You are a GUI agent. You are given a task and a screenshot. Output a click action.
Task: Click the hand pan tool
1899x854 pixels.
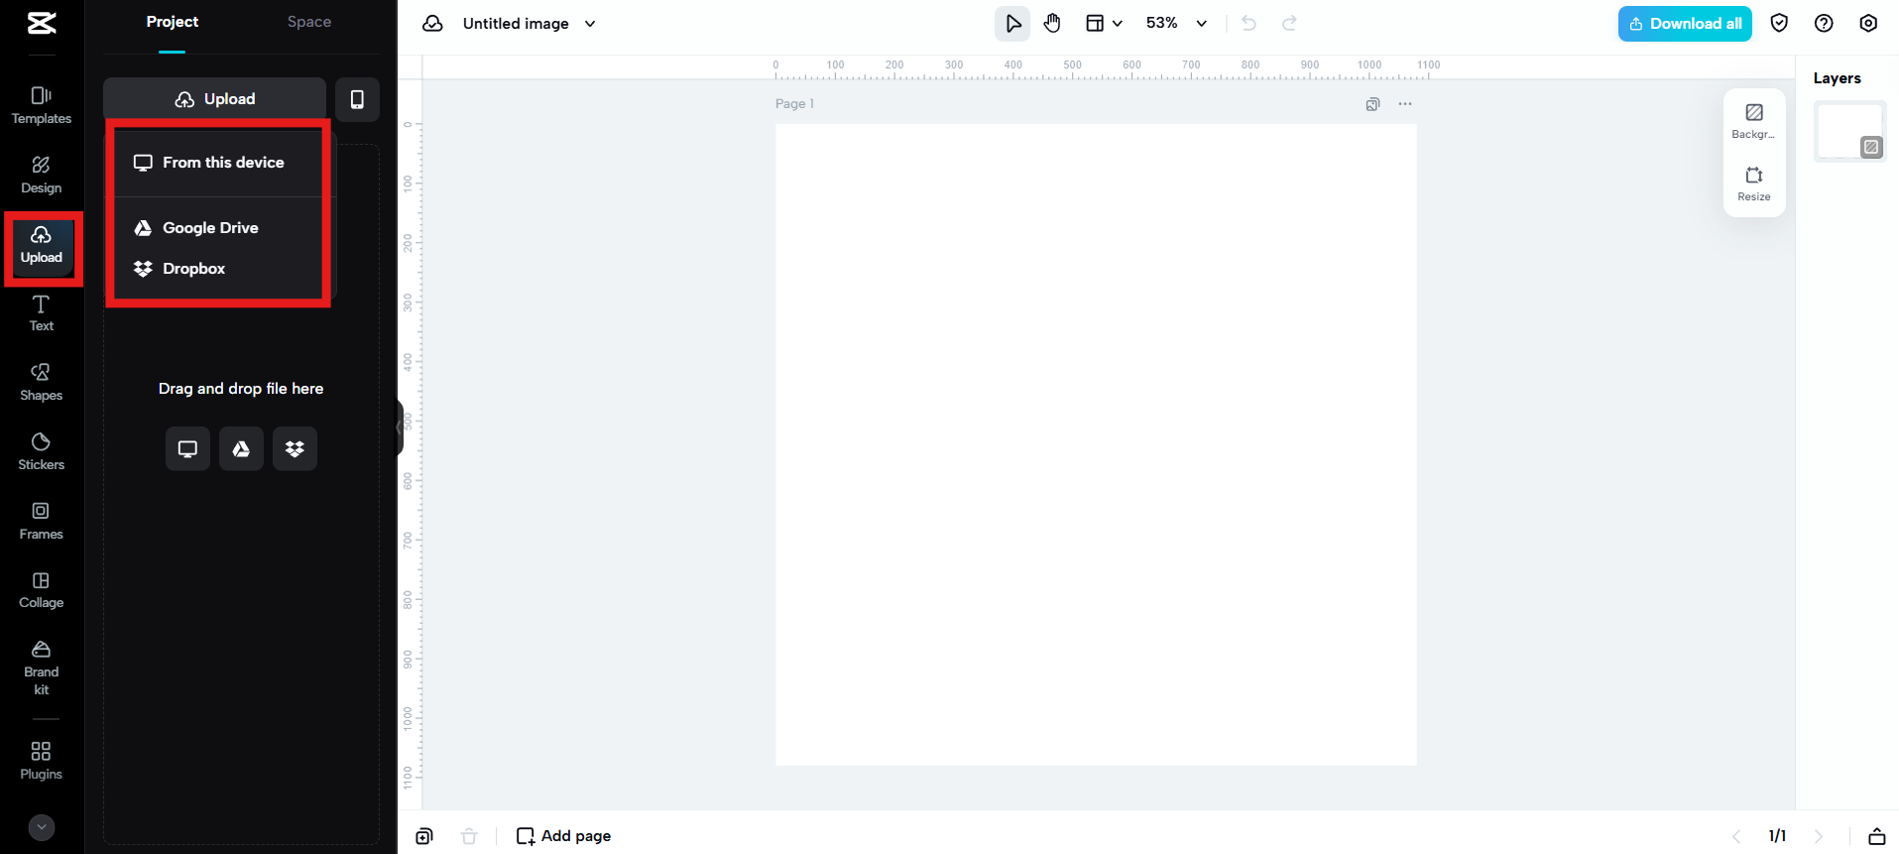[1052, 24]
